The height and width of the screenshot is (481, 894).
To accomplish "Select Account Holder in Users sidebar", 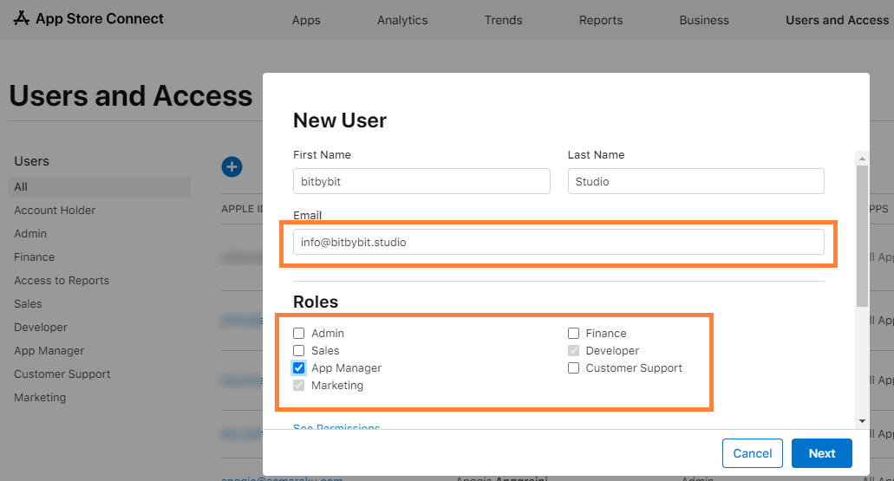I will (x=55, y=211).
